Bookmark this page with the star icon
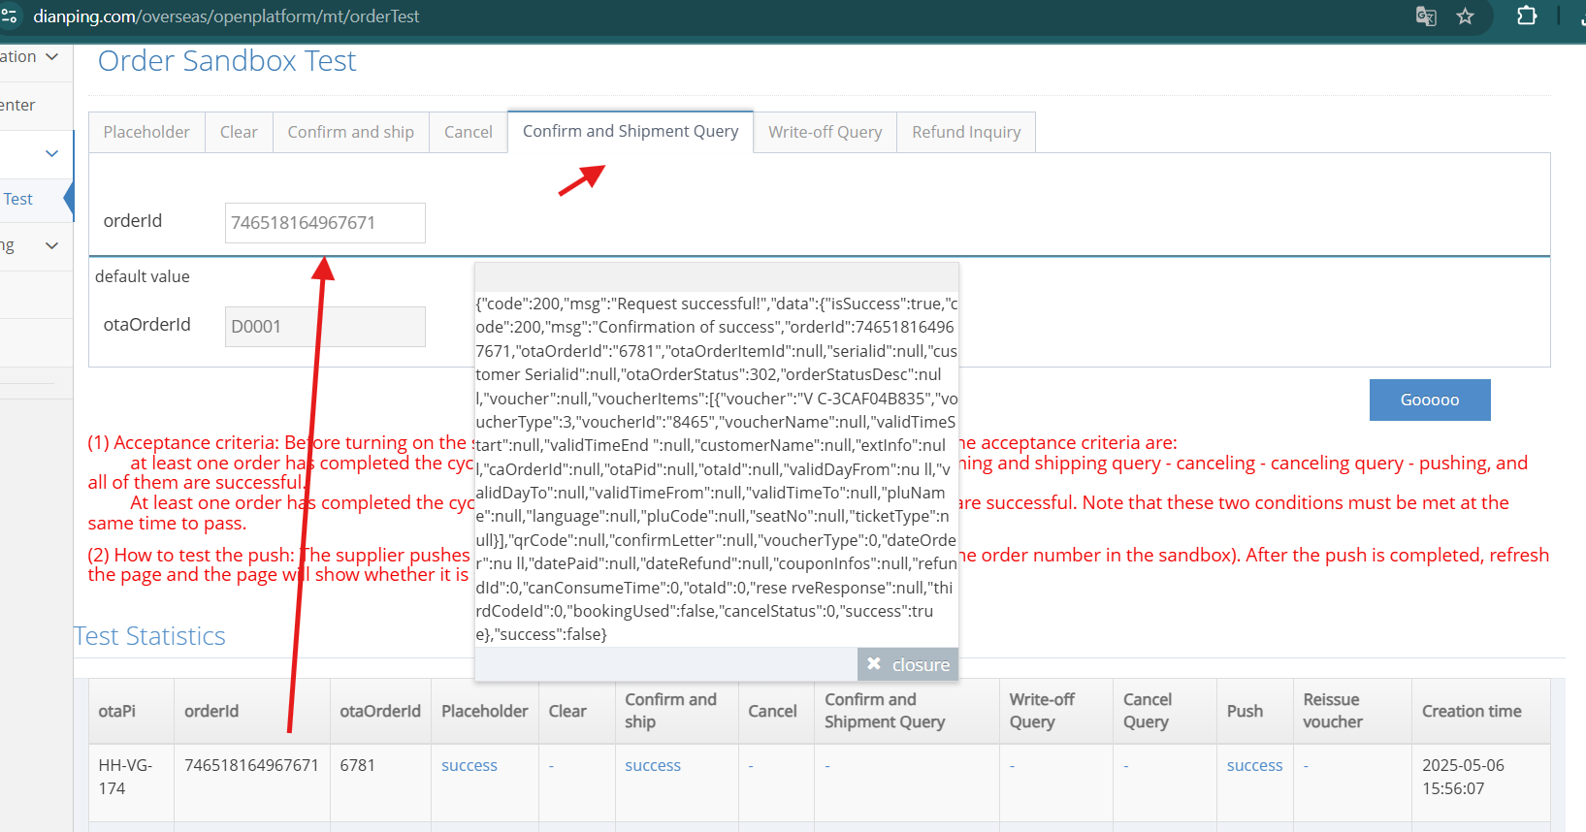Image resolution: width=1586 pixels, height=832 pixels. click(x=1465, y=16)
